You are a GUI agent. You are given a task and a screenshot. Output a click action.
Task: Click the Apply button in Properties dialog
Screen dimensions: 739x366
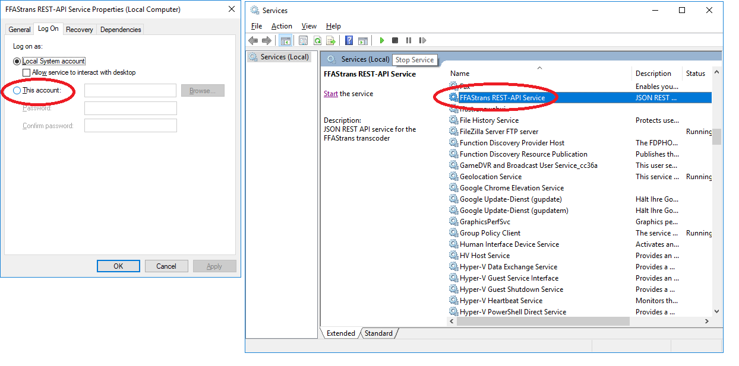(214, 266)
